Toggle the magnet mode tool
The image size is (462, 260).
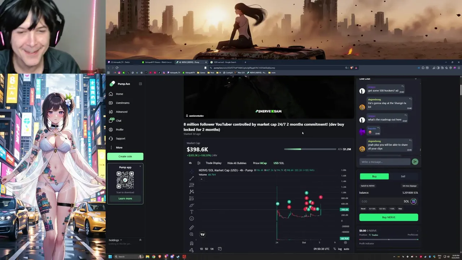coord(192,243)
